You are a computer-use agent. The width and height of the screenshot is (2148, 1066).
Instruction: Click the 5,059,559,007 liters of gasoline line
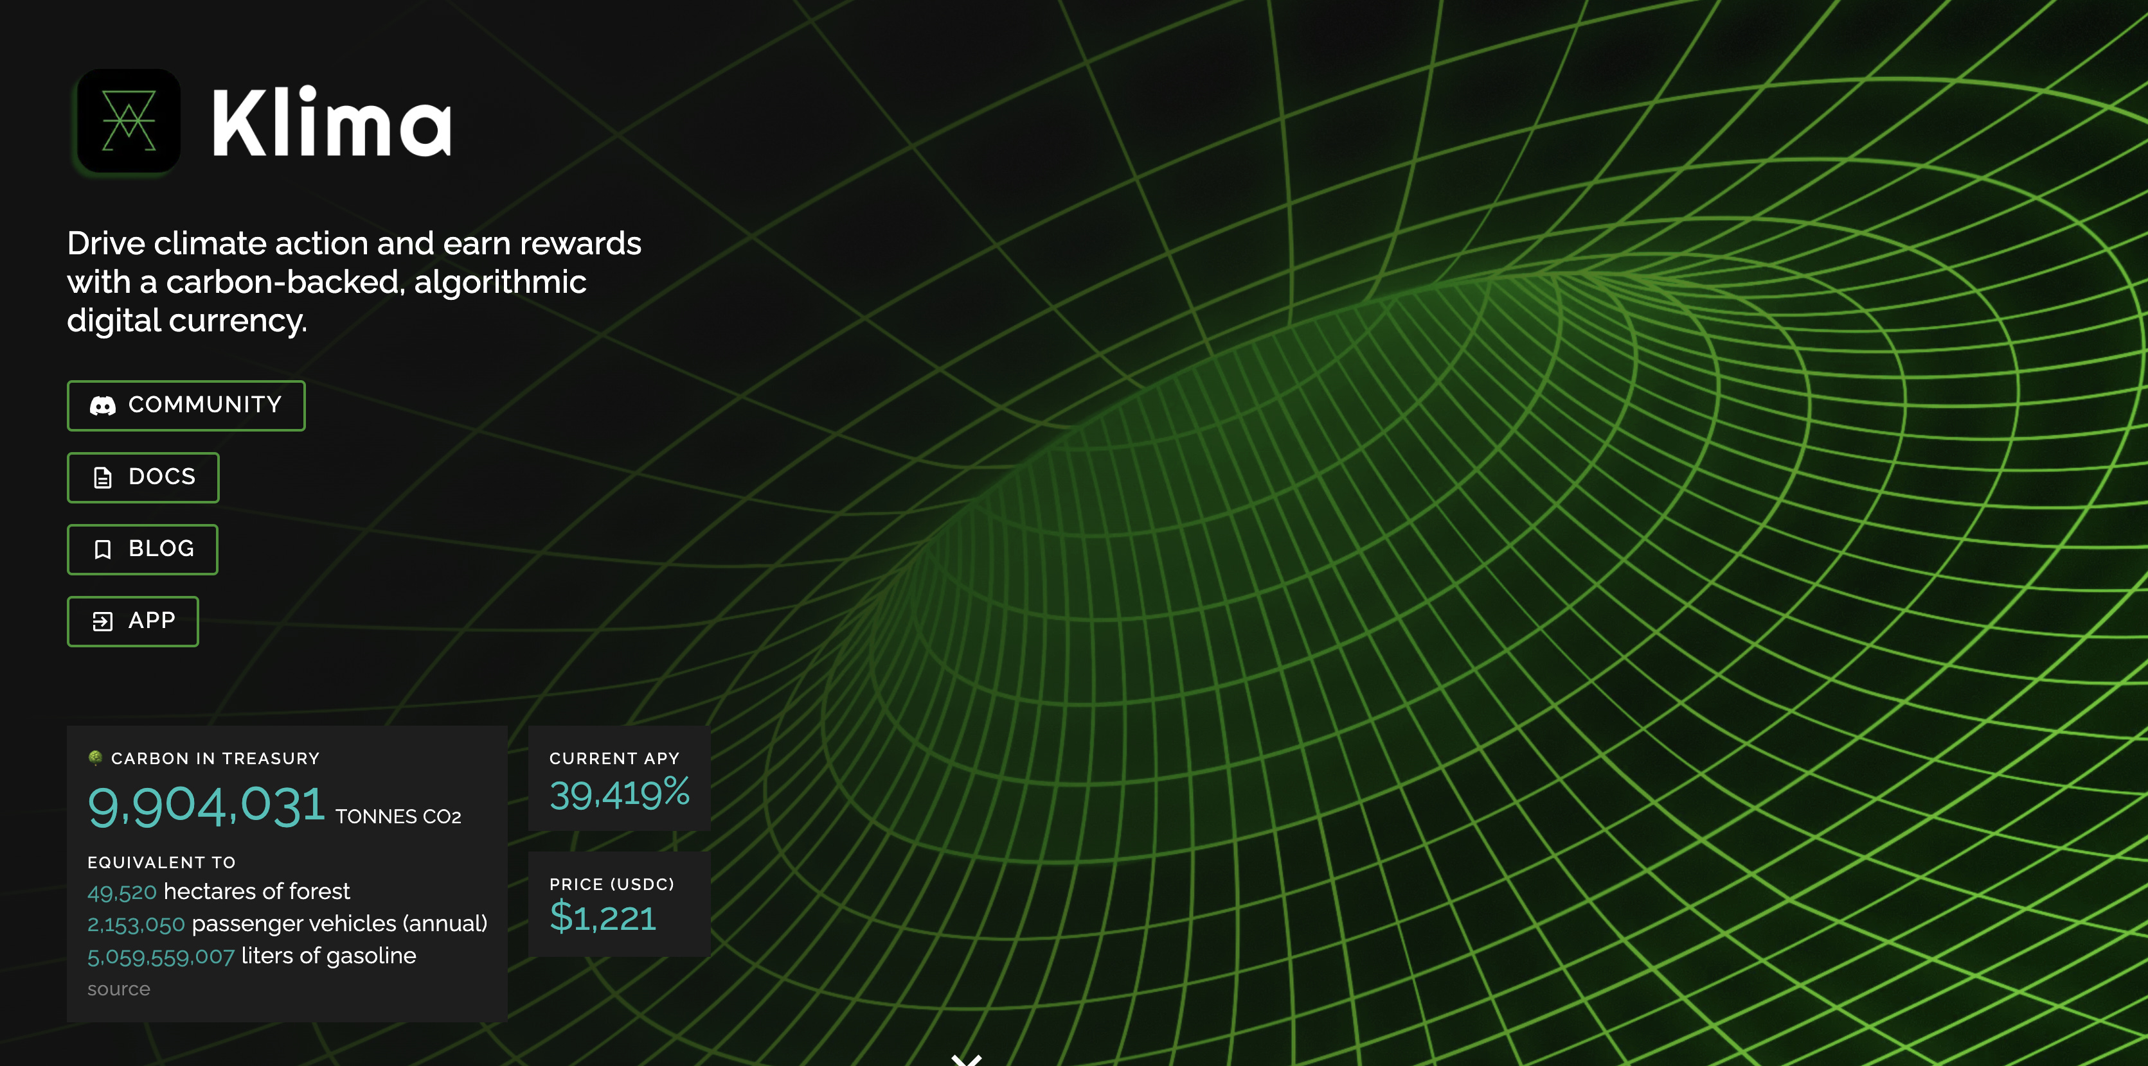pos(252,956)
